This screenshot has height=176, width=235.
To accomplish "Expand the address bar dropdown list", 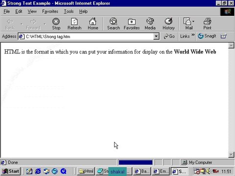I will pyautogui.click(x=156, y=36).
